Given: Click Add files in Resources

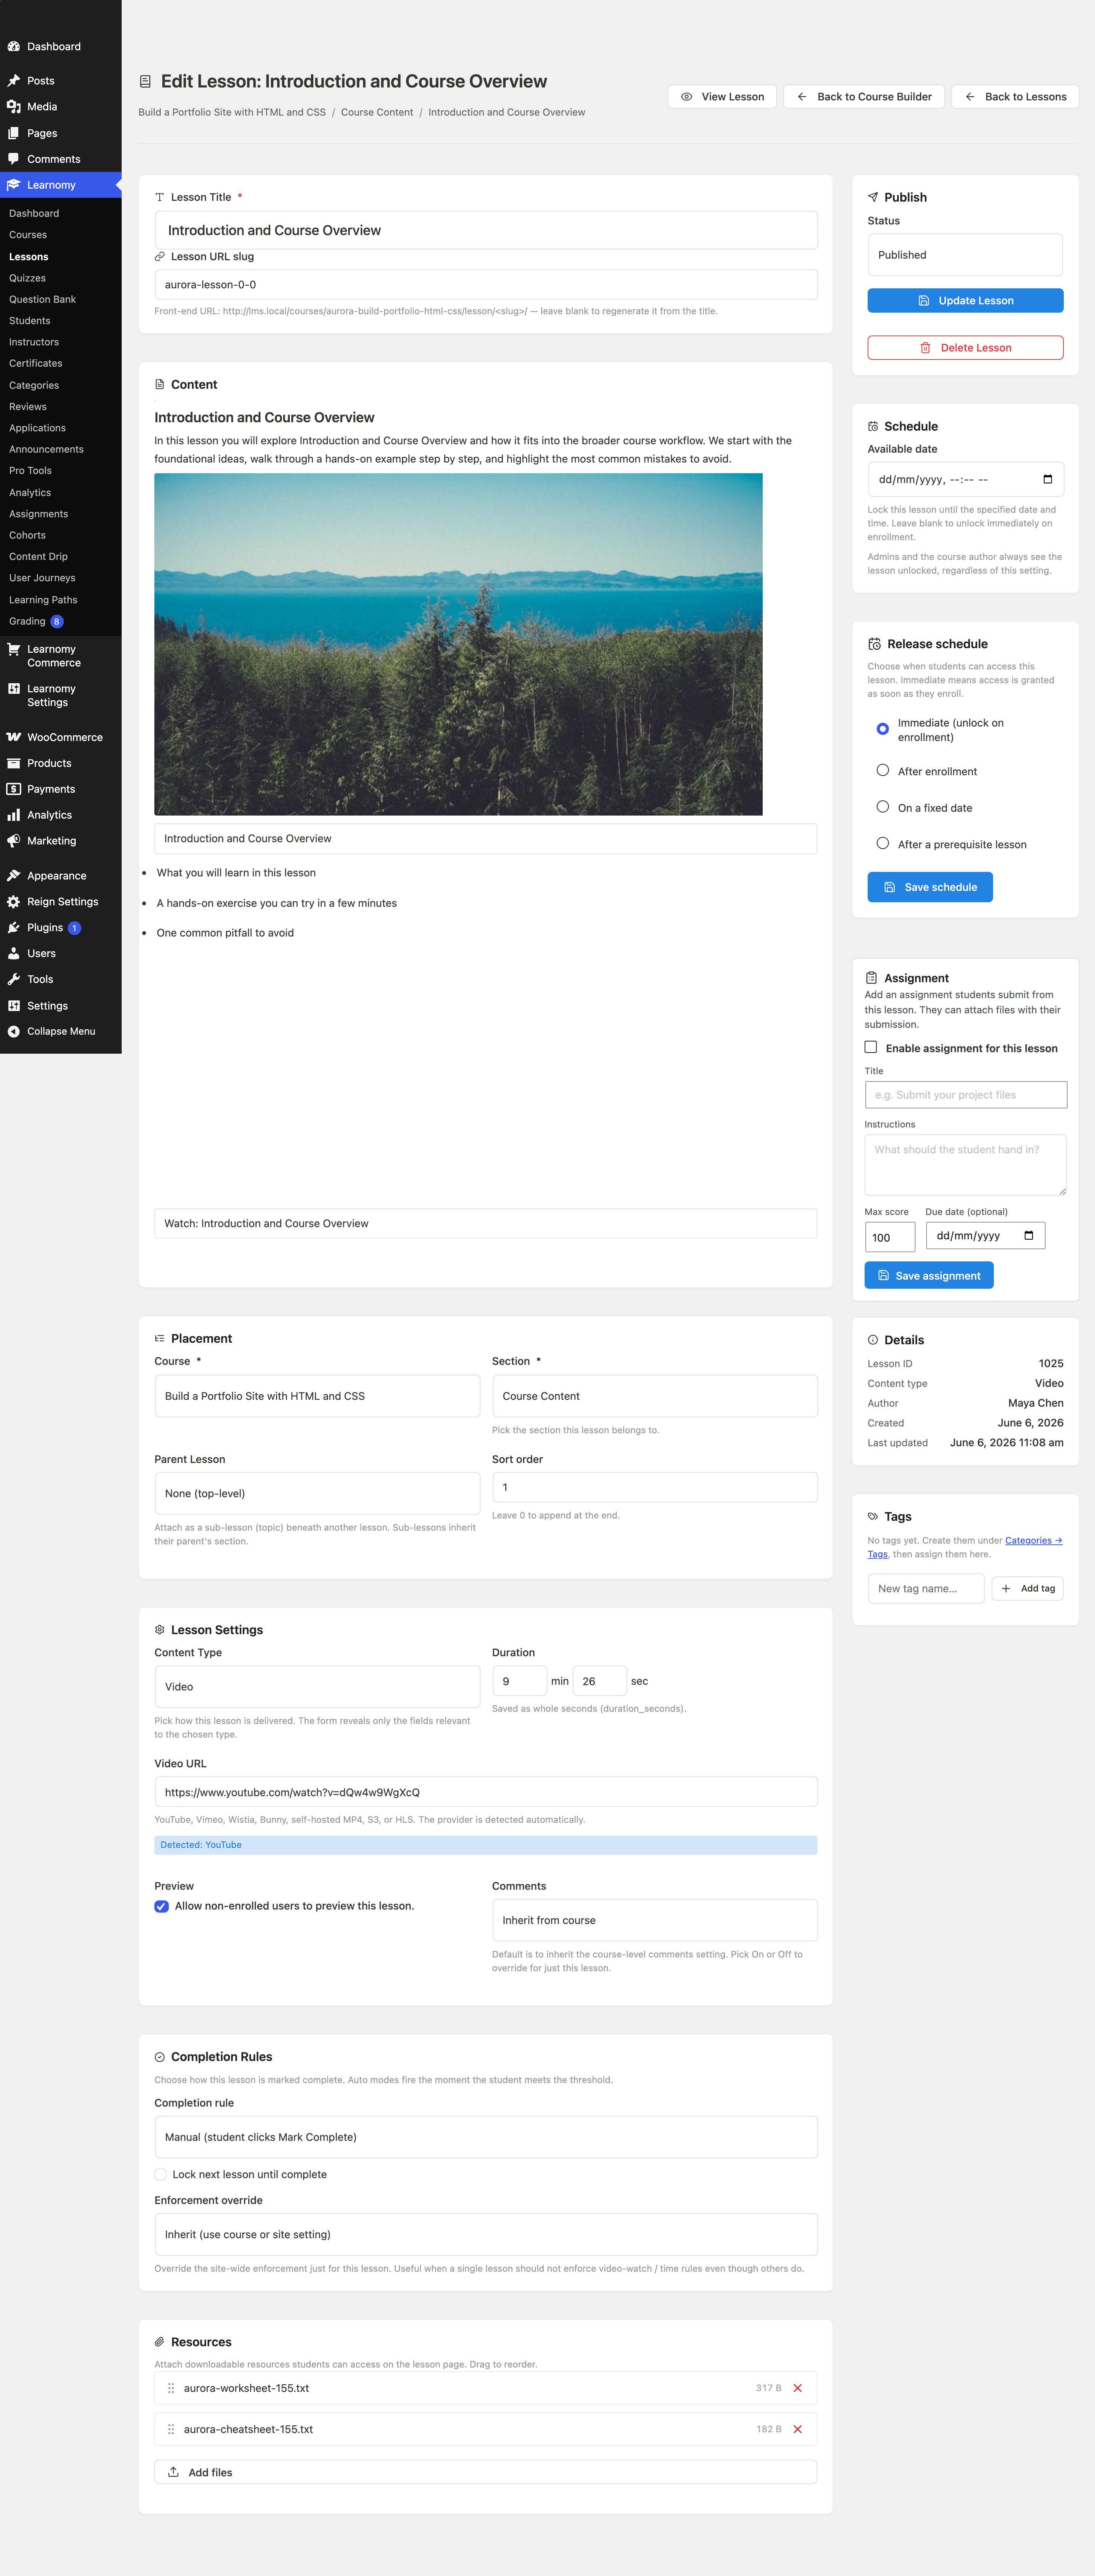Looking at the screenshot, I should (x=486, y=2472).
